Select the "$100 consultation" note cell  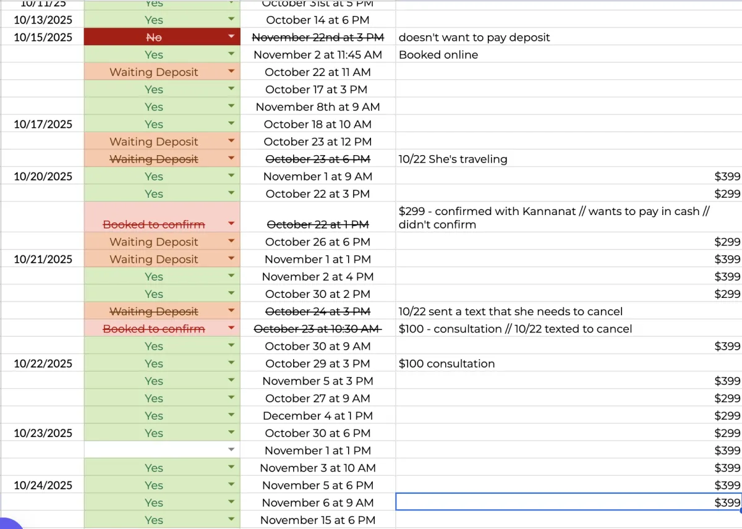tap(446, 363)
